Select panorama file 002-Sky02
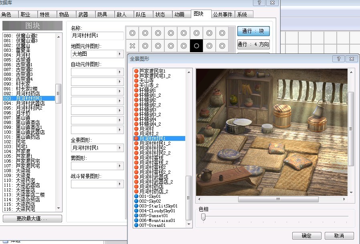Screen dimensions: 360x244 [x=159, y=201]
